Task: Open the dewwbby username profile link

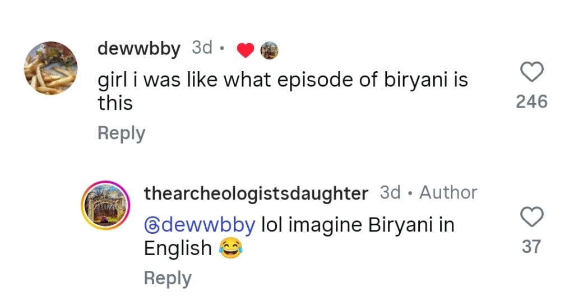Action: click(x=139, y=49)
